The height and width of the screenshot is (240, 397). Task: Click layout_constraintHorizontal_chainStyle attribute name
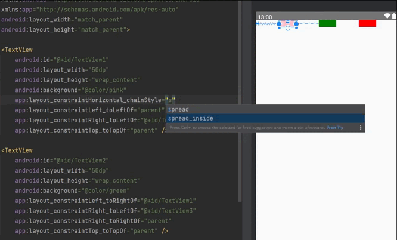point(88,100)
